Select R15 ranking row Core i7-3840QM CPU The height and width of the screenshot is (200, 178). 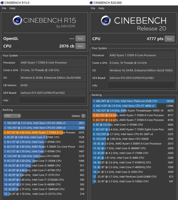pyautogui.click(x=44, y=189)
